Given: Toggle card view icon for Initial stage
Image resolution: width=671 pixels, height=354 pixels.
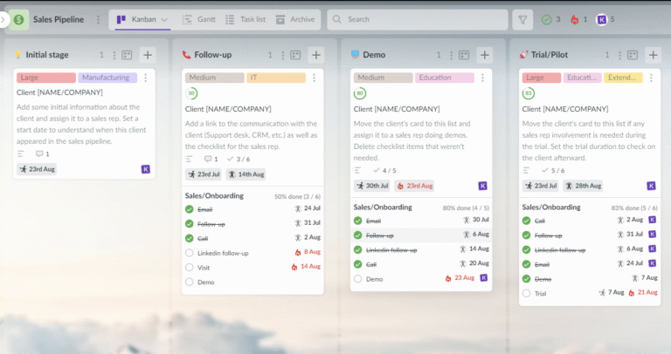Looking at the screenshot, I should 127,55.
